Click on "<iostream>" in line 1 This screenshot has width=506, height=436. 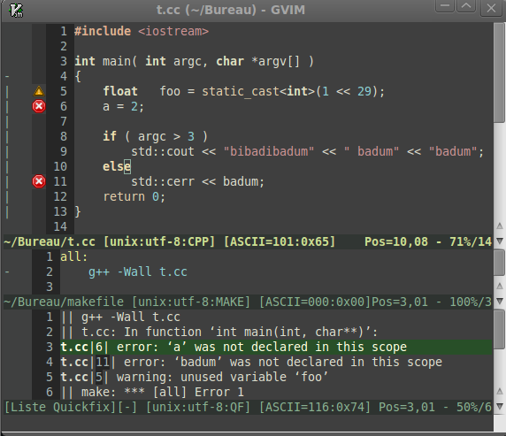coord(173,31)
